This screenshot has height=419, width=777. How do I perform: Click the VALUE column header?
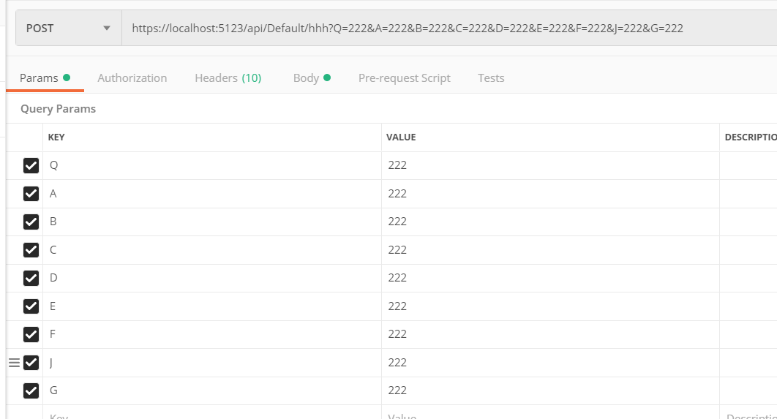[x=401, y=137]
